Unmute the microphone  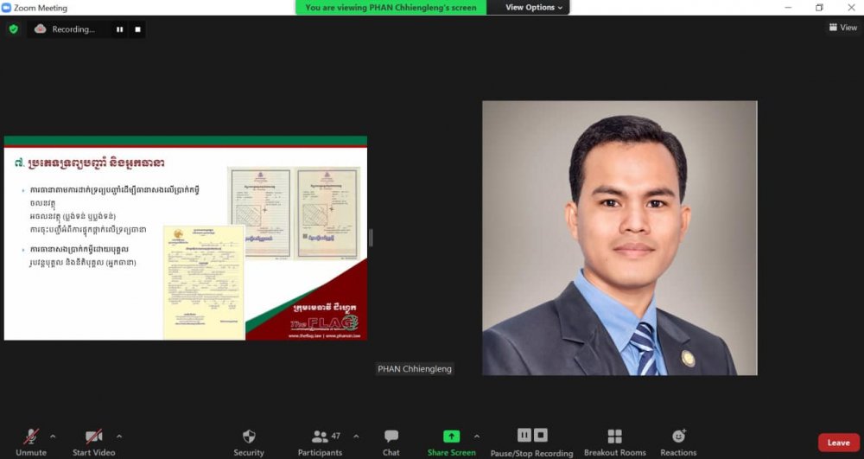click(x=31, y=437)
